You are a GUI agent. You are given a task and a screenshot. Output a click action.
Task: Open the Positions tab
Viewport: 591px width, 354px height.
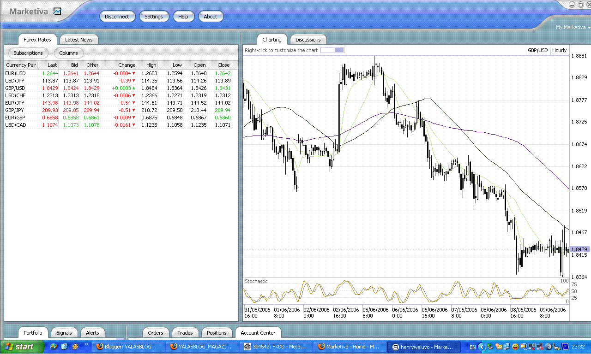(217, 332)
